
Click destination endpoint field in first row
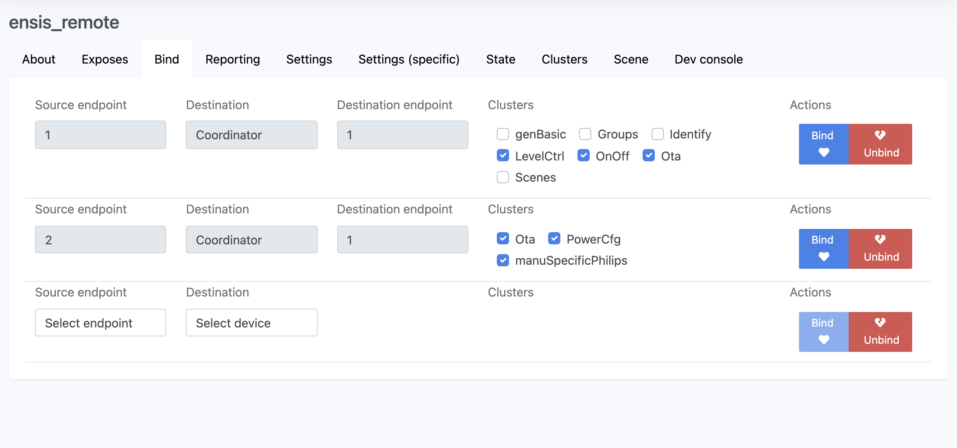point(402,135)
